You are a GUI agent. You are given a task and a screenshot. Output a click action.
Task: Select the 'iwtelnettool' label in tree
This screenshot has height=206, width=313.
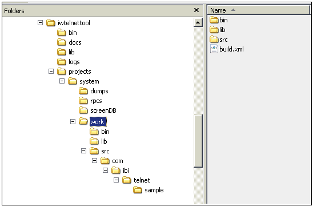point(74,23)
